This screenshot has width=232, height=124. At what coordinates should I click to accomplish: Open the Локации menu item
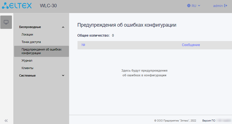pyautogui.click(x=27, y=34)
